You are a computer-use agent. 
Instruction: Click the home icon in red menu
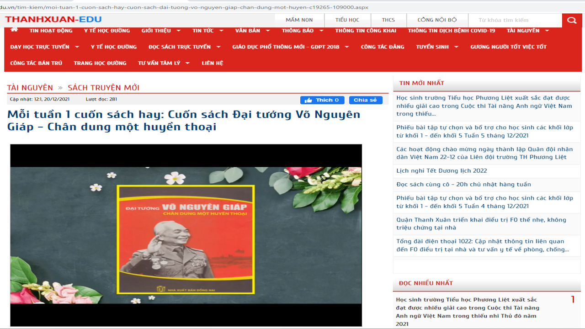(x=14, y=30)
